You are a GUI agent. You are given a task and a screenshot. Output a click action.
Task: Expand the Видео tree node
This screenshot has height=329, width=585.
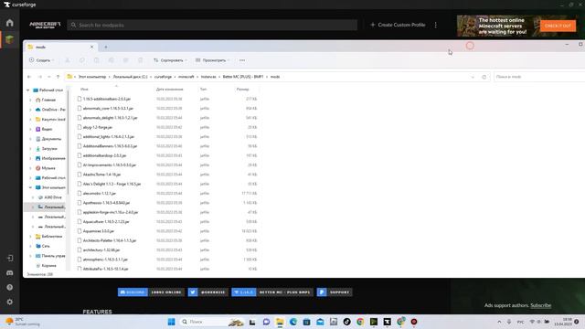(30, 129)
